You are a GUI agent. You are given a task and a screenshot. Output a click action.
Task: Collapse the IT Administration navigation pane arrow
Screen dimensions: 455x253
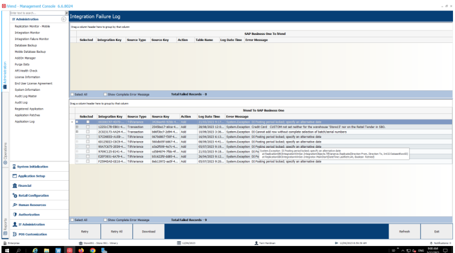(x=63, y=19)
